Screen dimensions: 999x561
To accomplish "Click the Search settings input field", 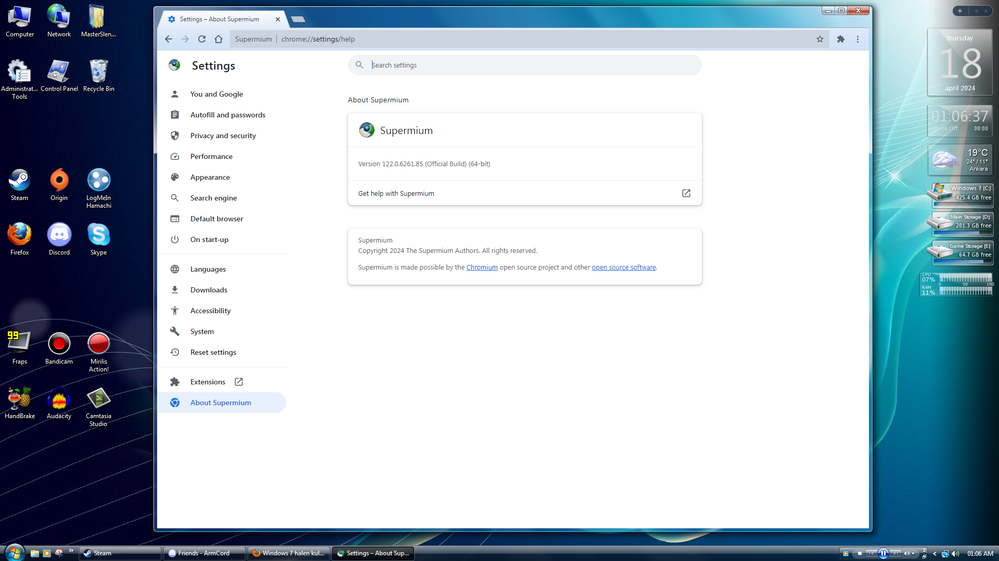I will click(526, 65).
